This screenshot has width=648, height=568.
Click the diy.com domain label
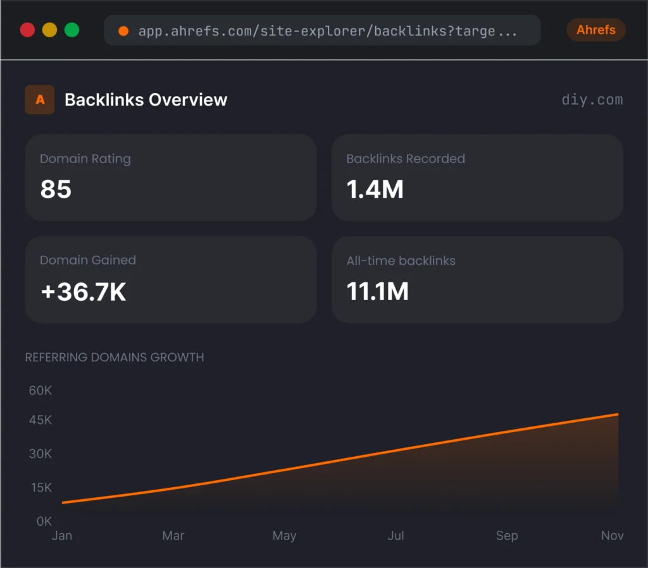(x=592, y=100)
